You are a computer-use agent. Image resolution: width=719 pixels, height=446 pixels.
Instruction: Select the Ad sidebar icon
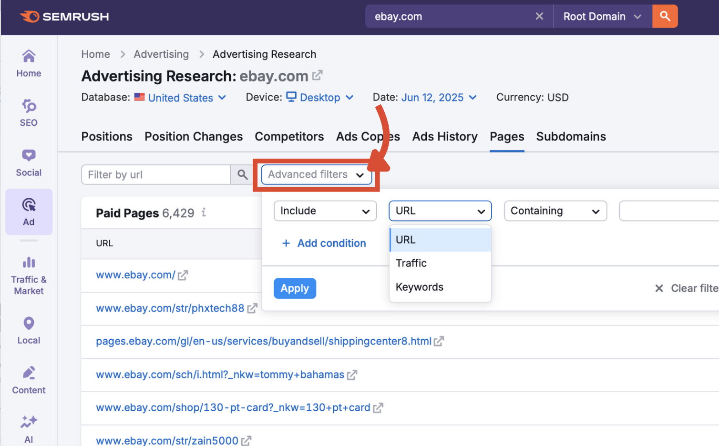click(29, 212)
